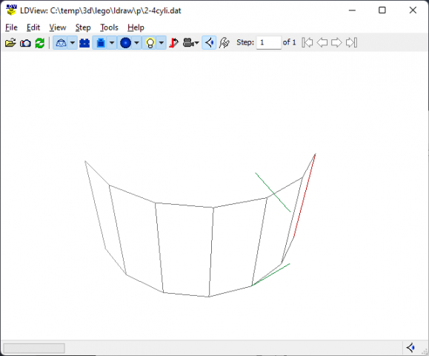Click the lighting light bulb icon

[150, 43]
